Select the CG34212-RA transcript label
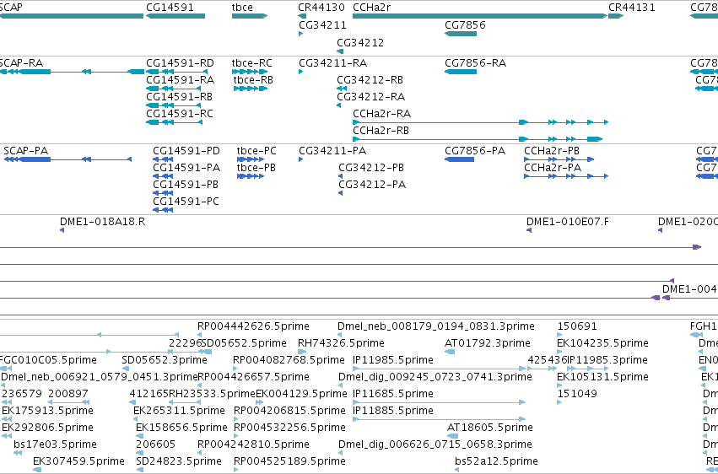Viewport: 718px width, 474px height. click(371, 96)
